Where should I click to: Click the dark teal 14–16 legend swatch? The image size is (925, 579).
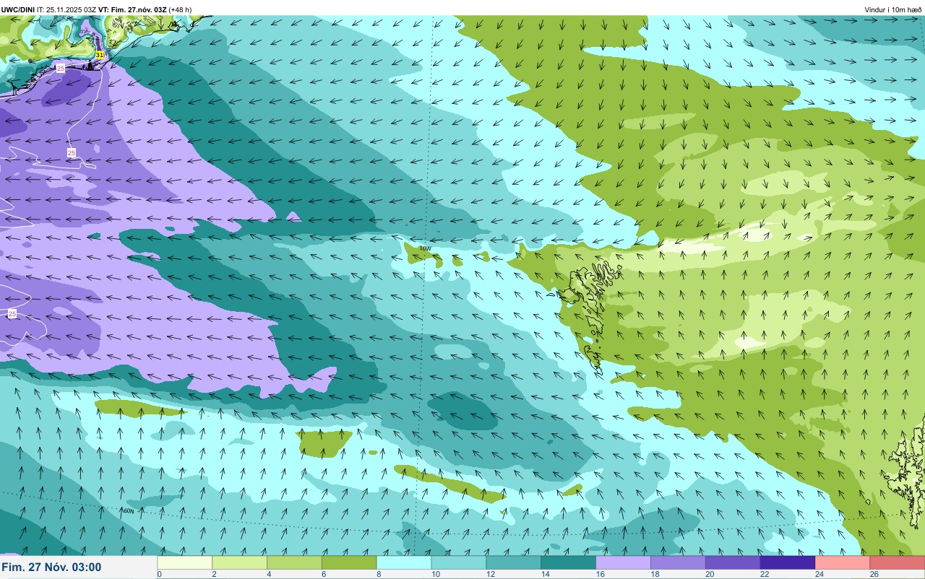[569, 562]
